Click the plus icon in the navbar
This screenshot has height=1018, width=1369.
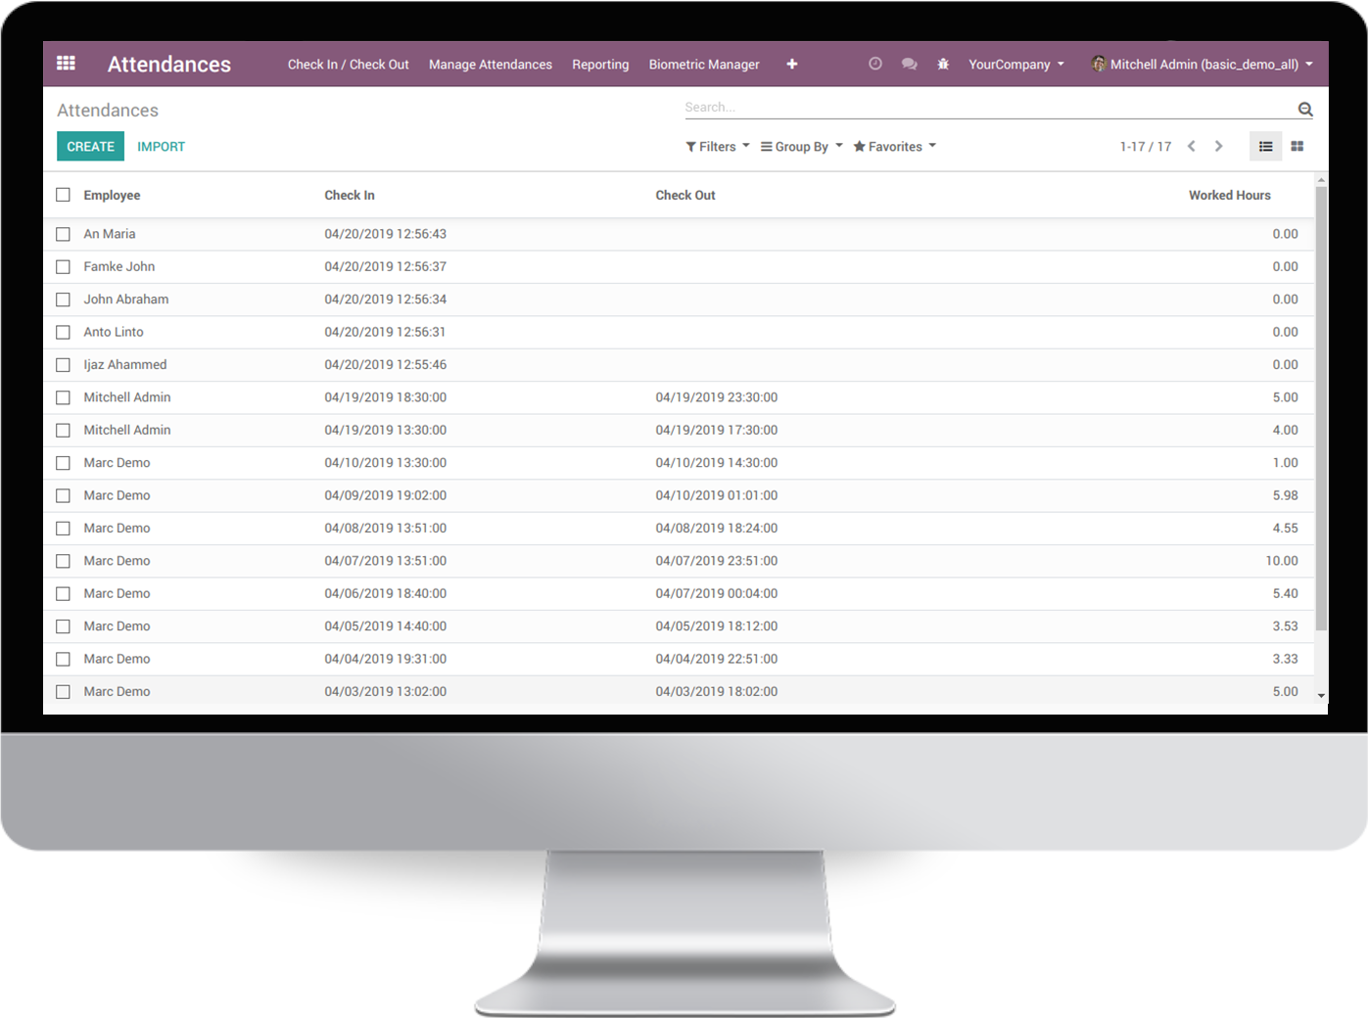click(792, 65)
